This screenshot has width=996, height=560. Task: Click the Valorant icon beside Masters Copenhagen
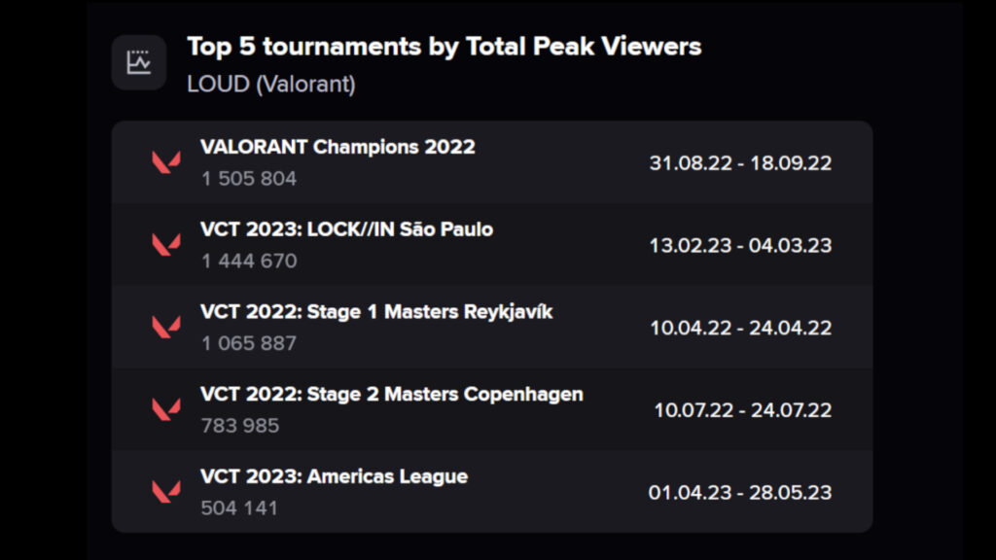tap(163, 408)
